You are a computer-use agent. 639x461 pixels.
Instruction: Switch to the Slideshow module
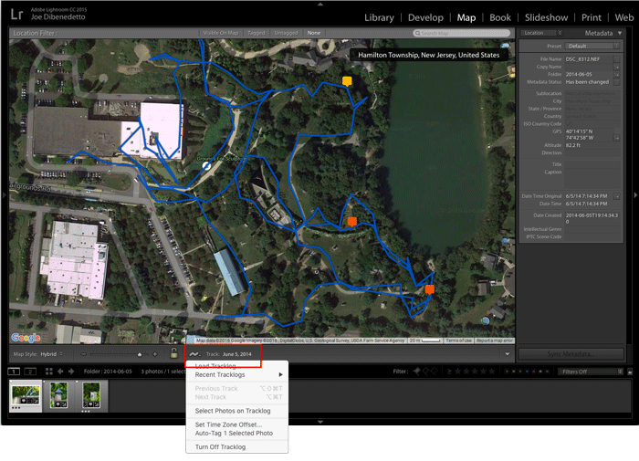(546, 17)
